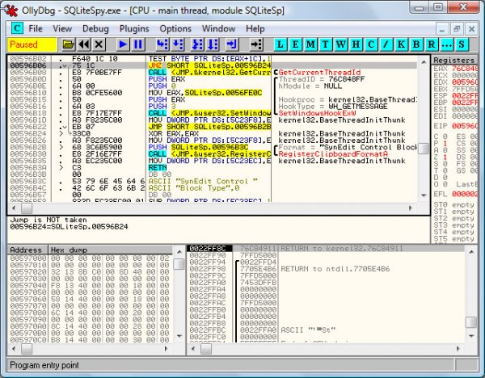
Task: Pause execution with the pause icon
Action: (x=138, y=44)
